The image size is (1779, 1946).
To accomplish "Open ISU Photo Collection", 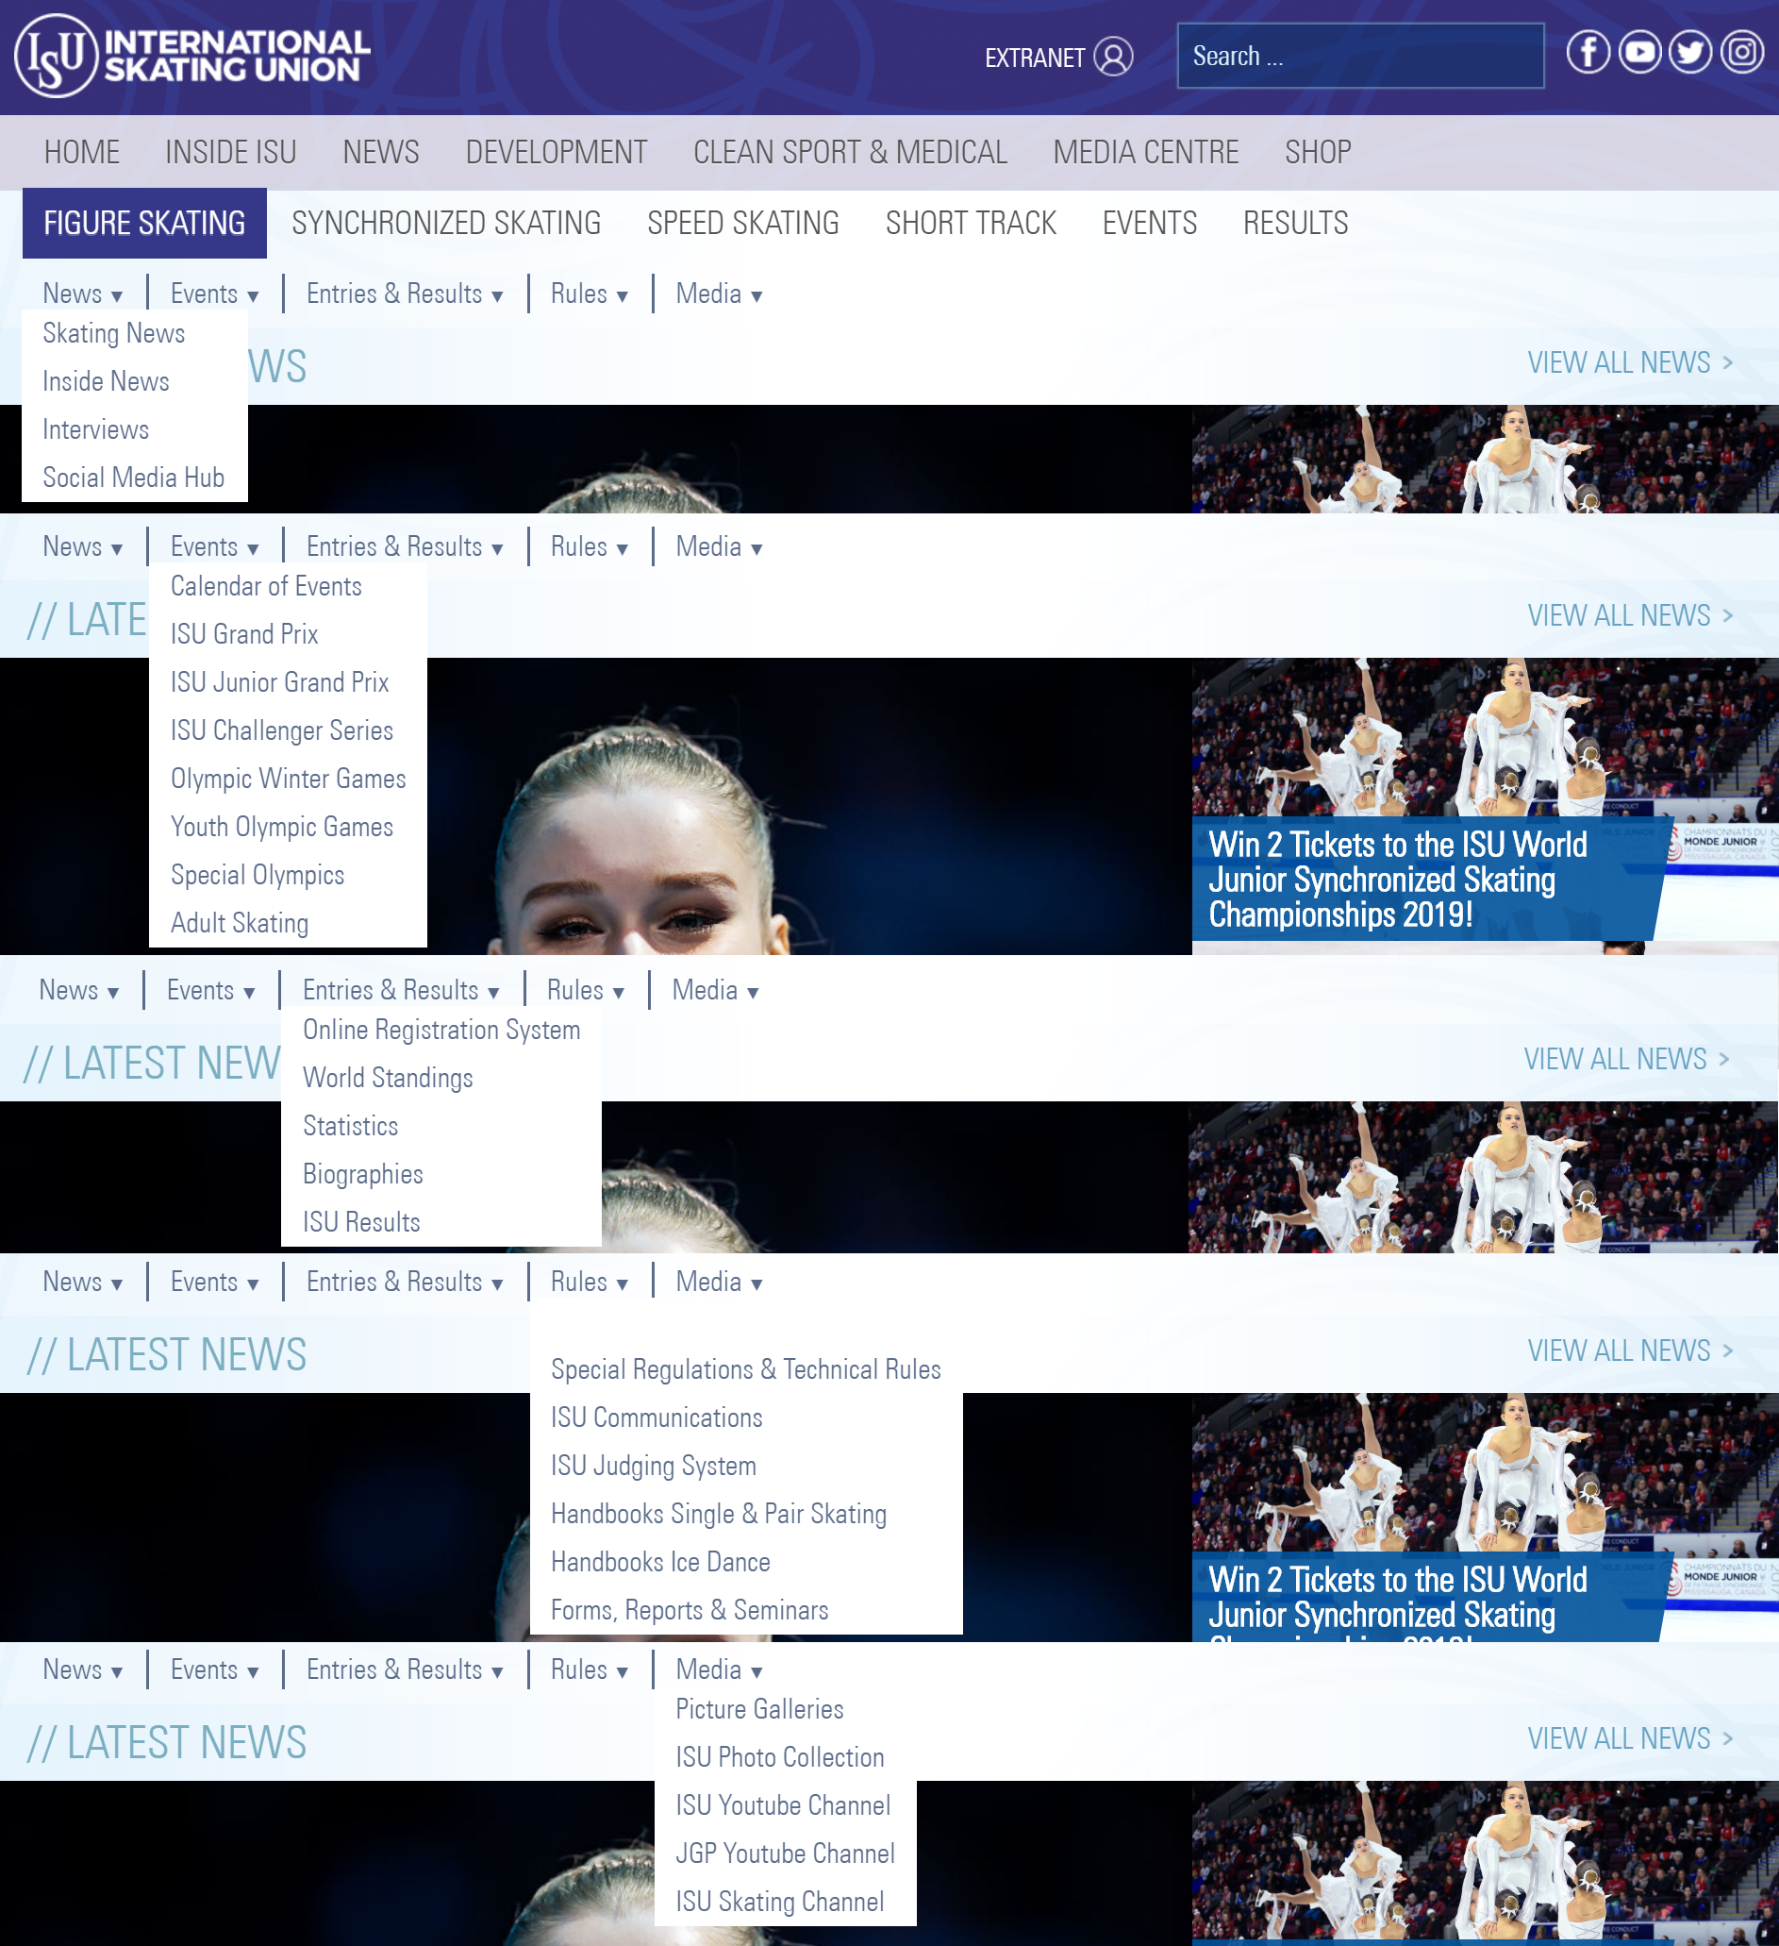I will click(x=780, y=1758).
